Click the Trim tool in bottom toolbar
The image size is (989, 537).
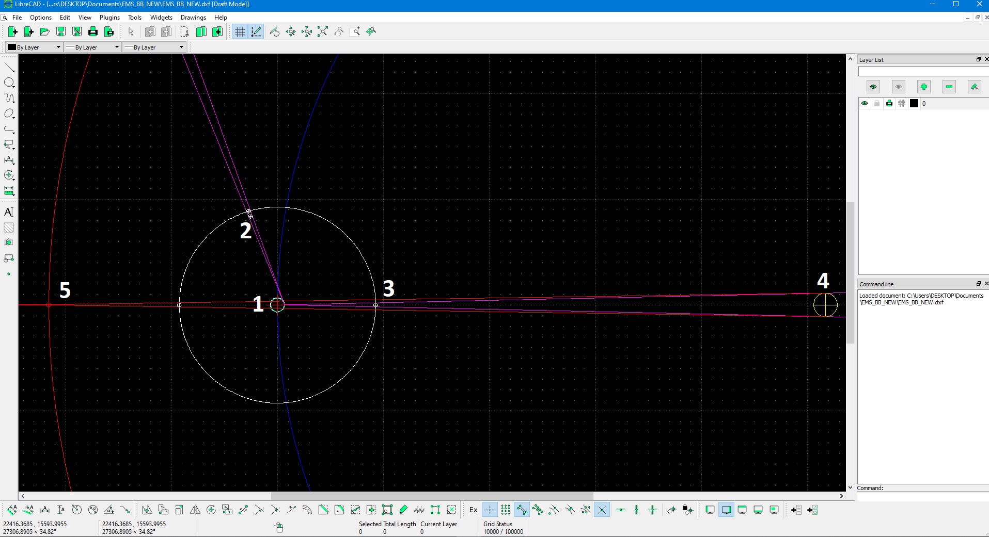tap(259, 510)
